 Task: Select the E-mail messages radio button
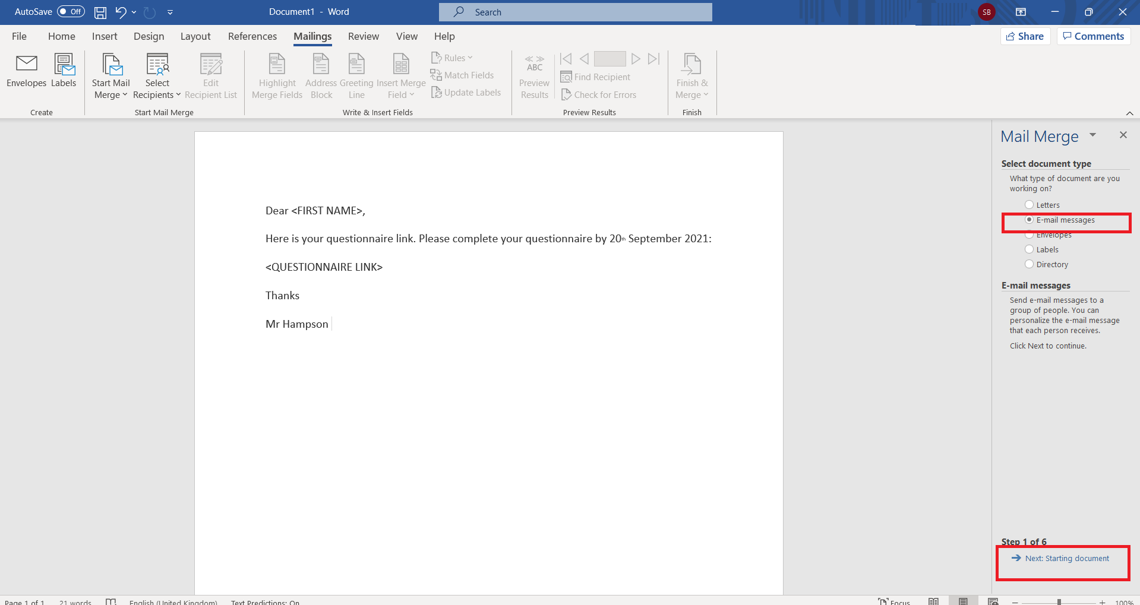1029,220
